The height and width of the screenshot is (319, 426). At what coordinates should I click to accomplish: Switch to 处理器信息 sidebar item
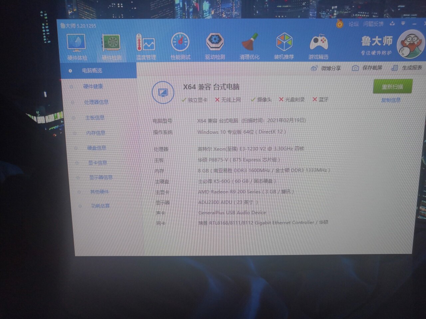click(x=96, y=102)
